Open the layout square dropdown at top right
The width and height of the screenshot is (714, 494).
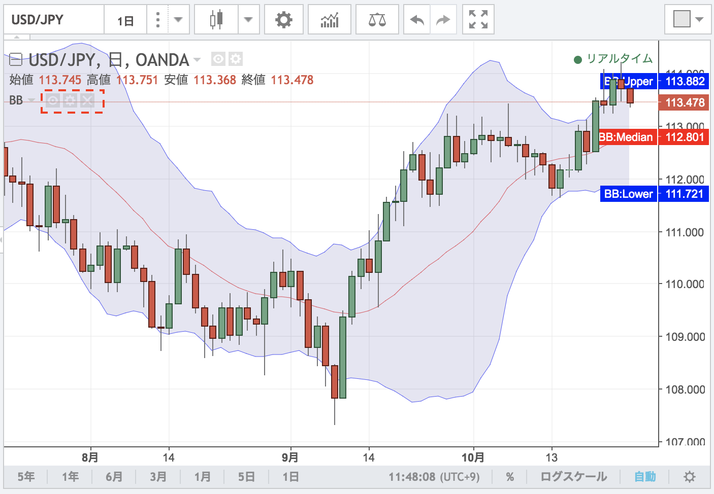[688, 20]
